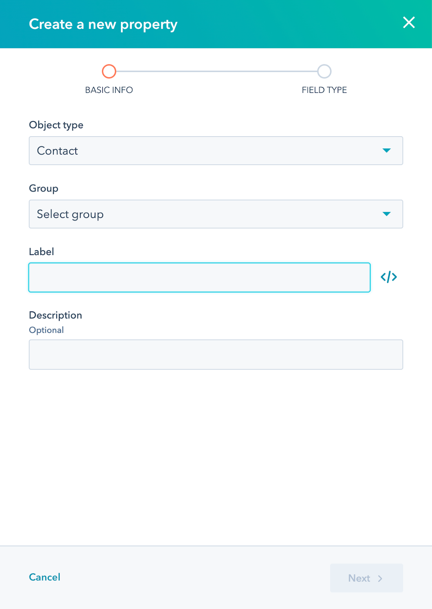Click the BASIC INFO step circle
This screenshot has height=609, width=432.
pos(109,71)
